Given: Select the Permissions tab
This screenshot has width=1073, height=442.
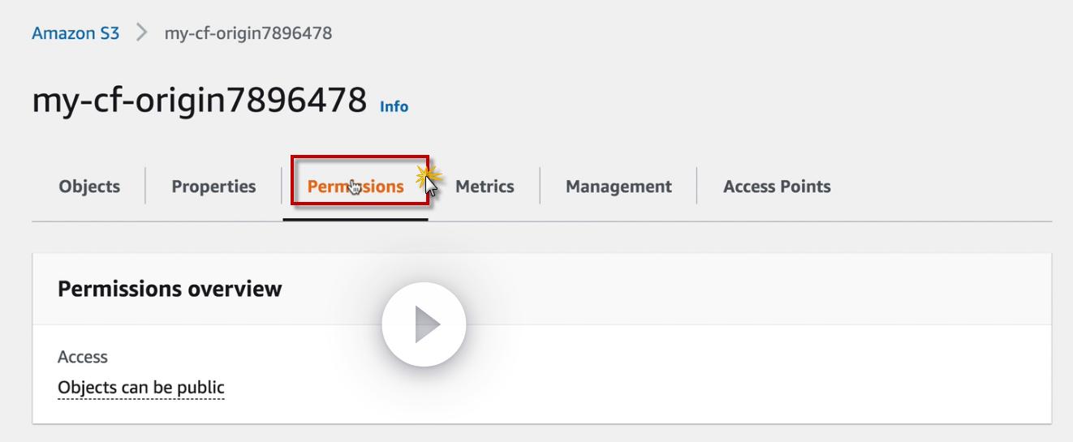Looking at the screenshot, I should [x=356, y=187].
